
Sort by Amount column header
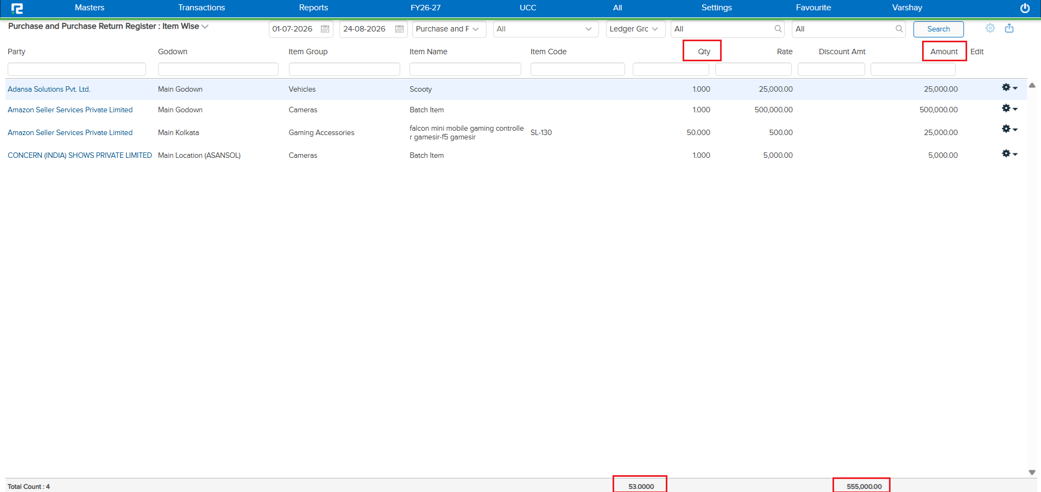tap(944, 52)
